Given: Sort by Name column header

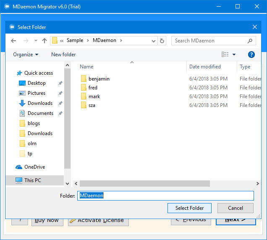Looking at the screenshot, I should point(86,67).
